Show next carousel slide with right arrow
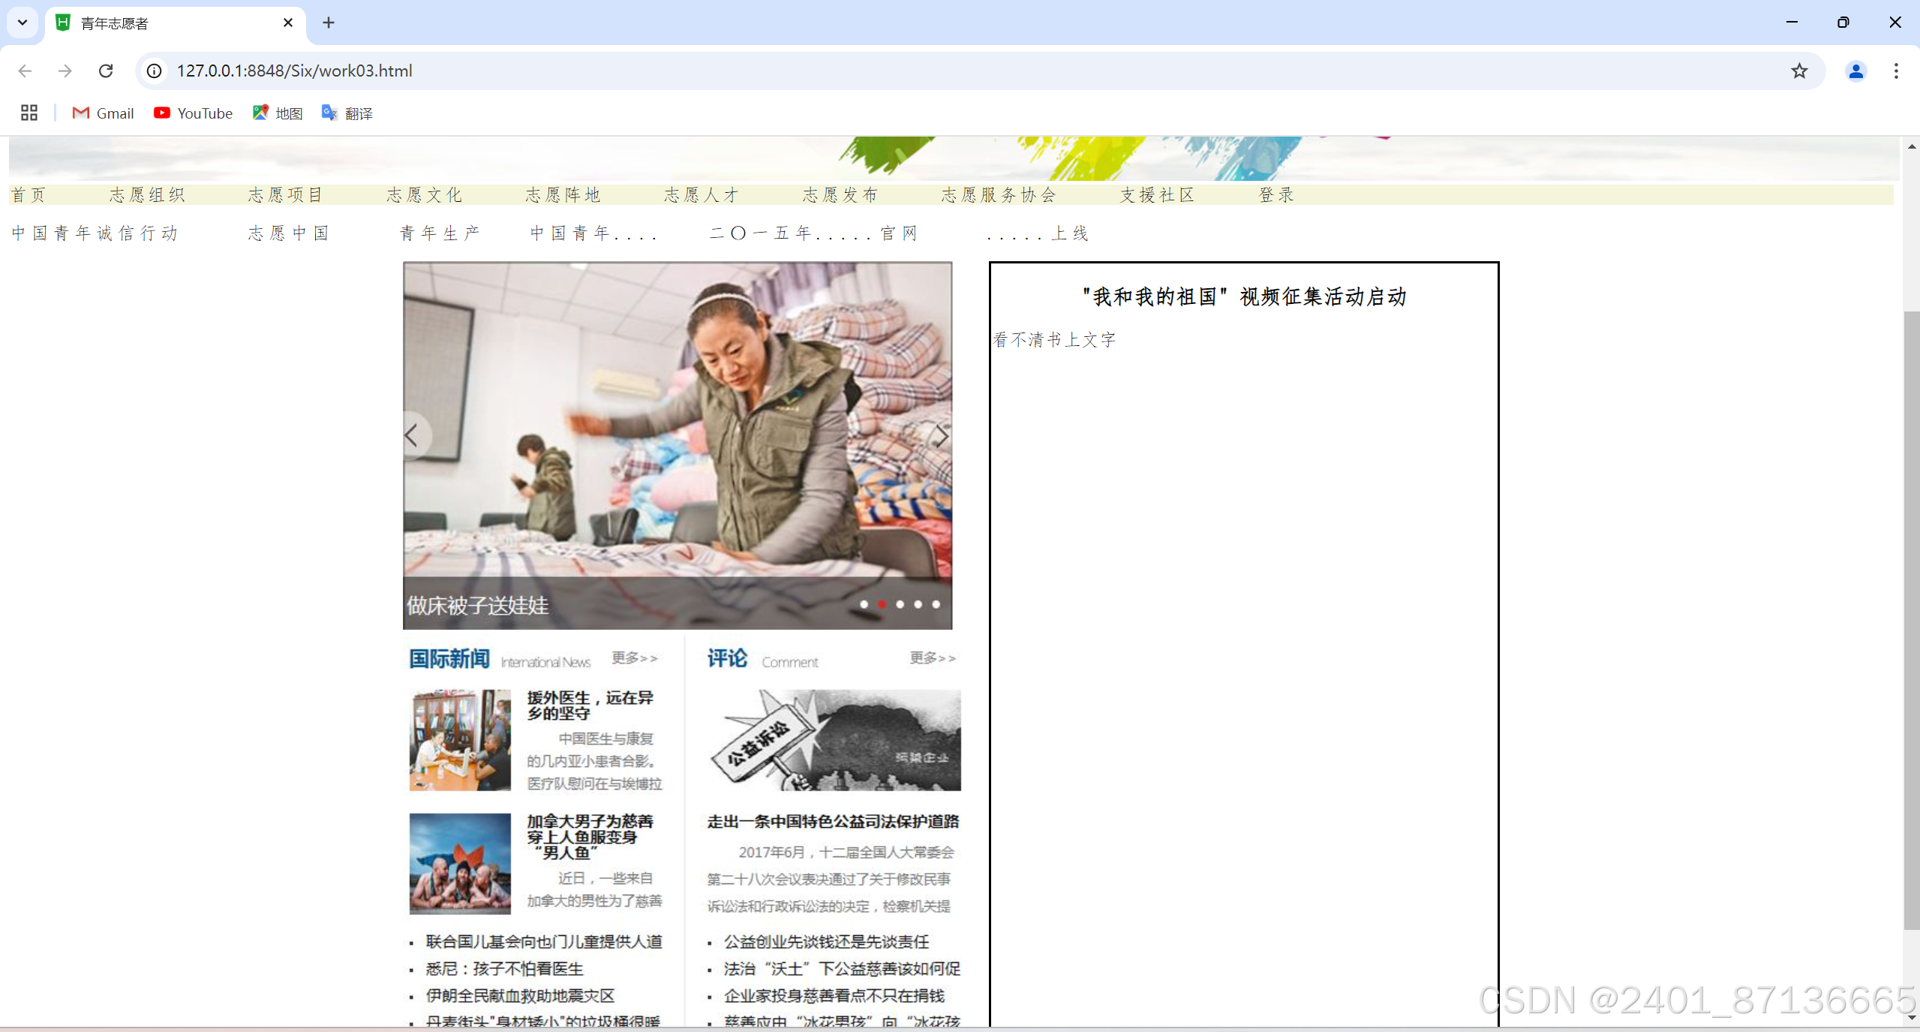The height and width of the screenshot is (1032, 1920). click(x=940, y=435)
